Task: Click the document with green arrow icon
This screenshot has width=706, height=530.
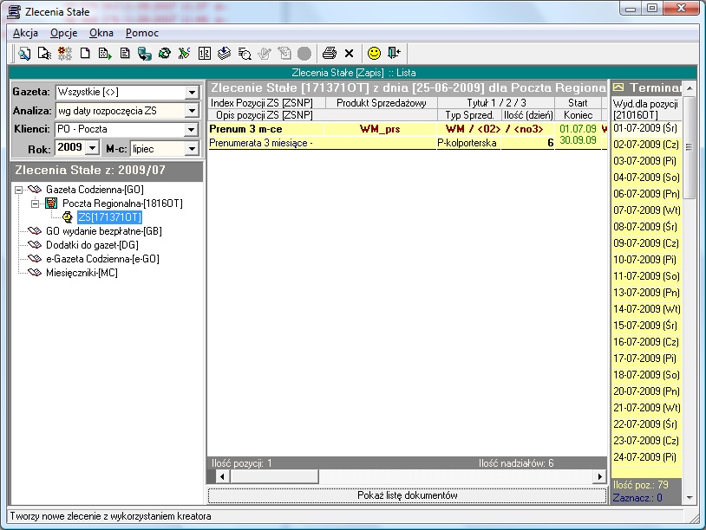Action: click(x=105, y=54)
